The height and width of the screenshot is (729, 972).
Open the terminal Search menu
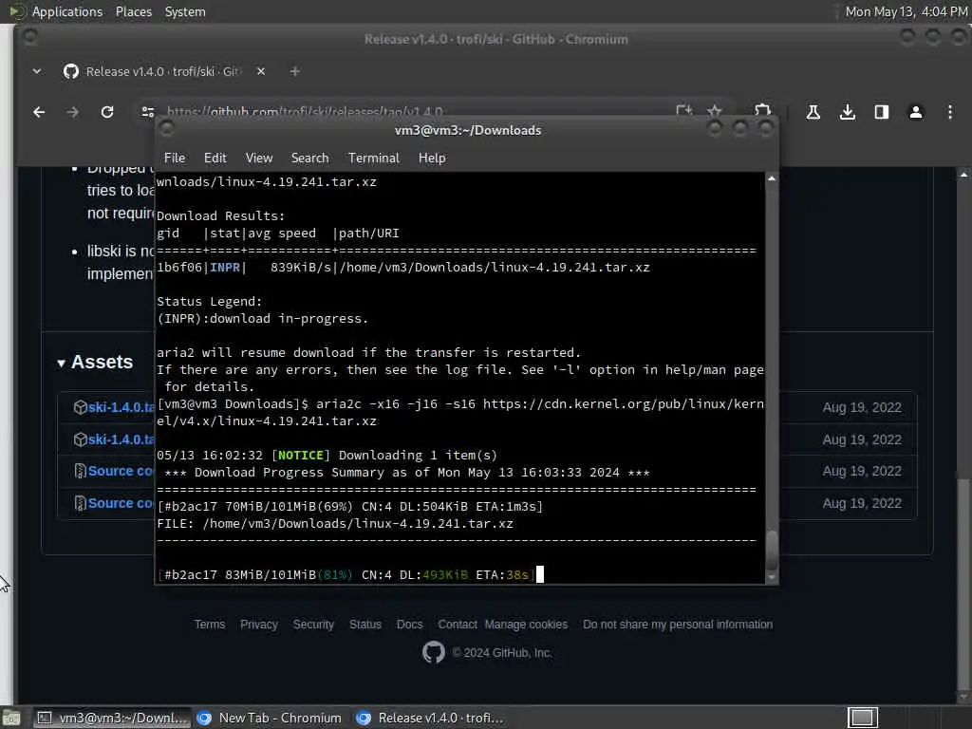(310, 159)
